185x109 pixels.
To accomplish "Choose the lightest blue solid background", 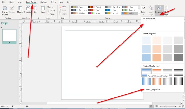I will [x=146, y=40].
